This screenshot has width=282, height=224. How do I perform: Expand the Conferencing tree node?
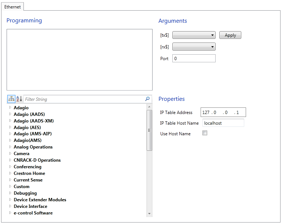(10, 167)
